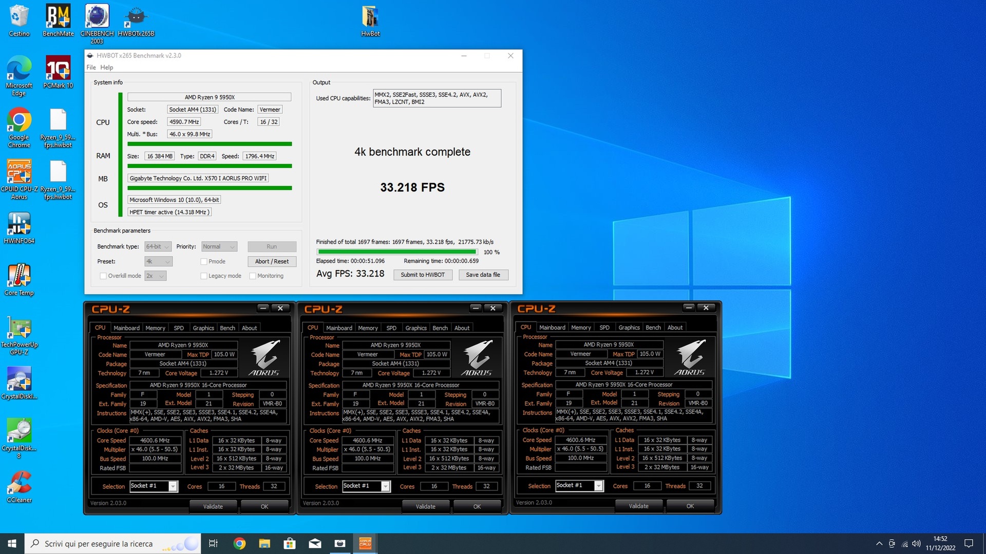Viewport: 986px width, 554px height.
Task: Show hidden system tray icons
Action: point(879,544)
